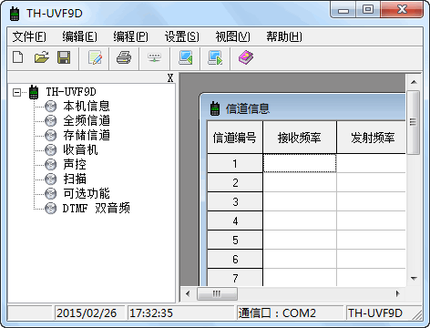
Task: Open a file using the folder icon
Action: pyautogui.click(x=41, y=57)
